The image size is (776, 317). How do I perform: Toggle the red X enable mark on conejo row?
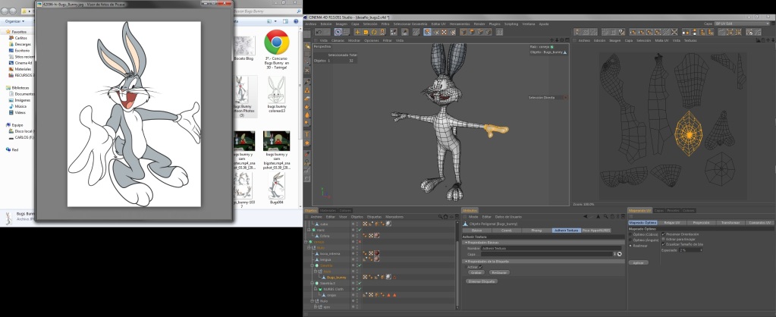tap(360, 241)
